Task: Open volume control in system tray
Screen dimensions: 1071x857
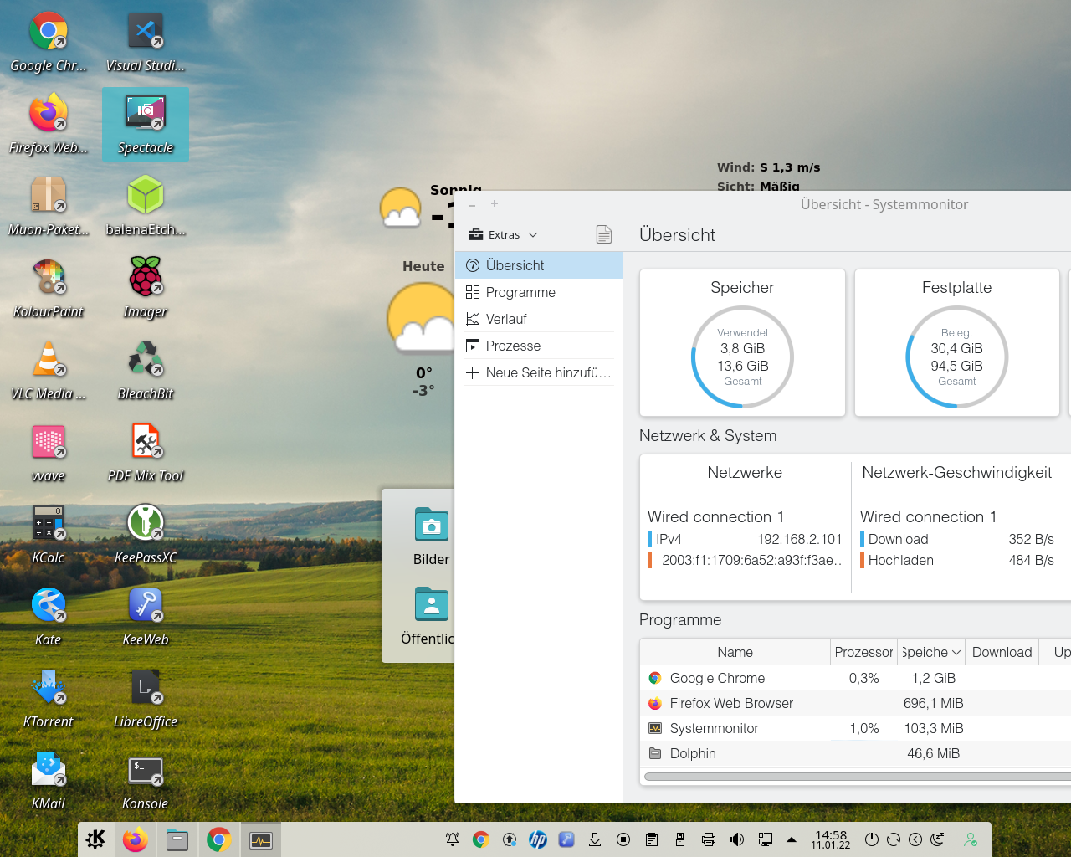Action: pos(737,839)
